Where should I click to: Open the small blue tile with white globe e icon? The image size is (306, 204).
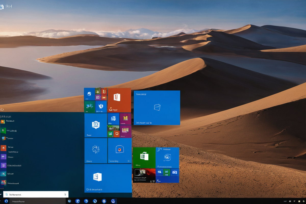point(101,107)
